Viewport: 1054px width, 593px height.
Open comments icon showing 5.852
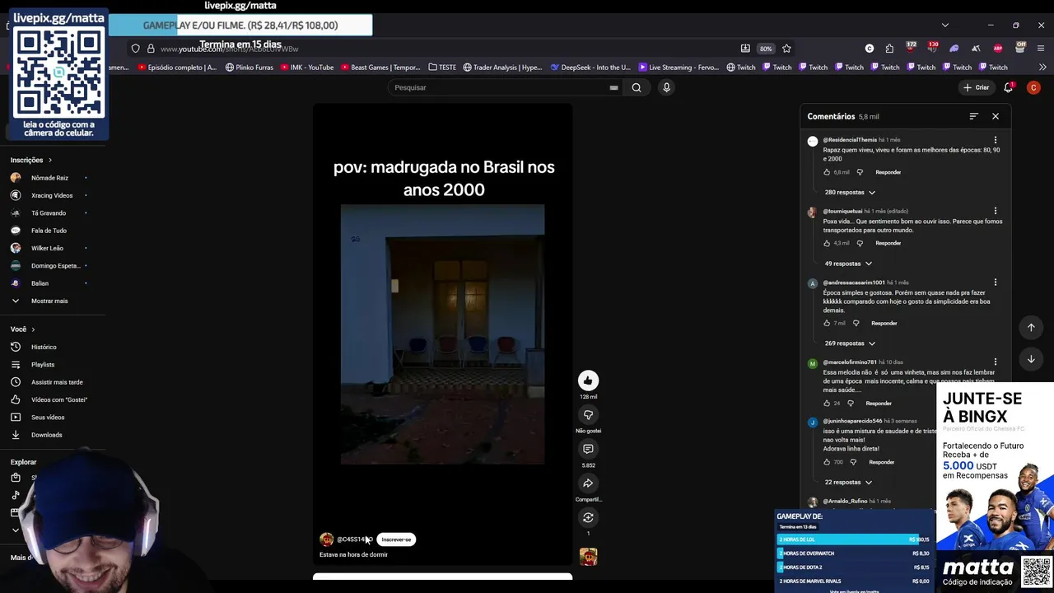click(588, 450)
